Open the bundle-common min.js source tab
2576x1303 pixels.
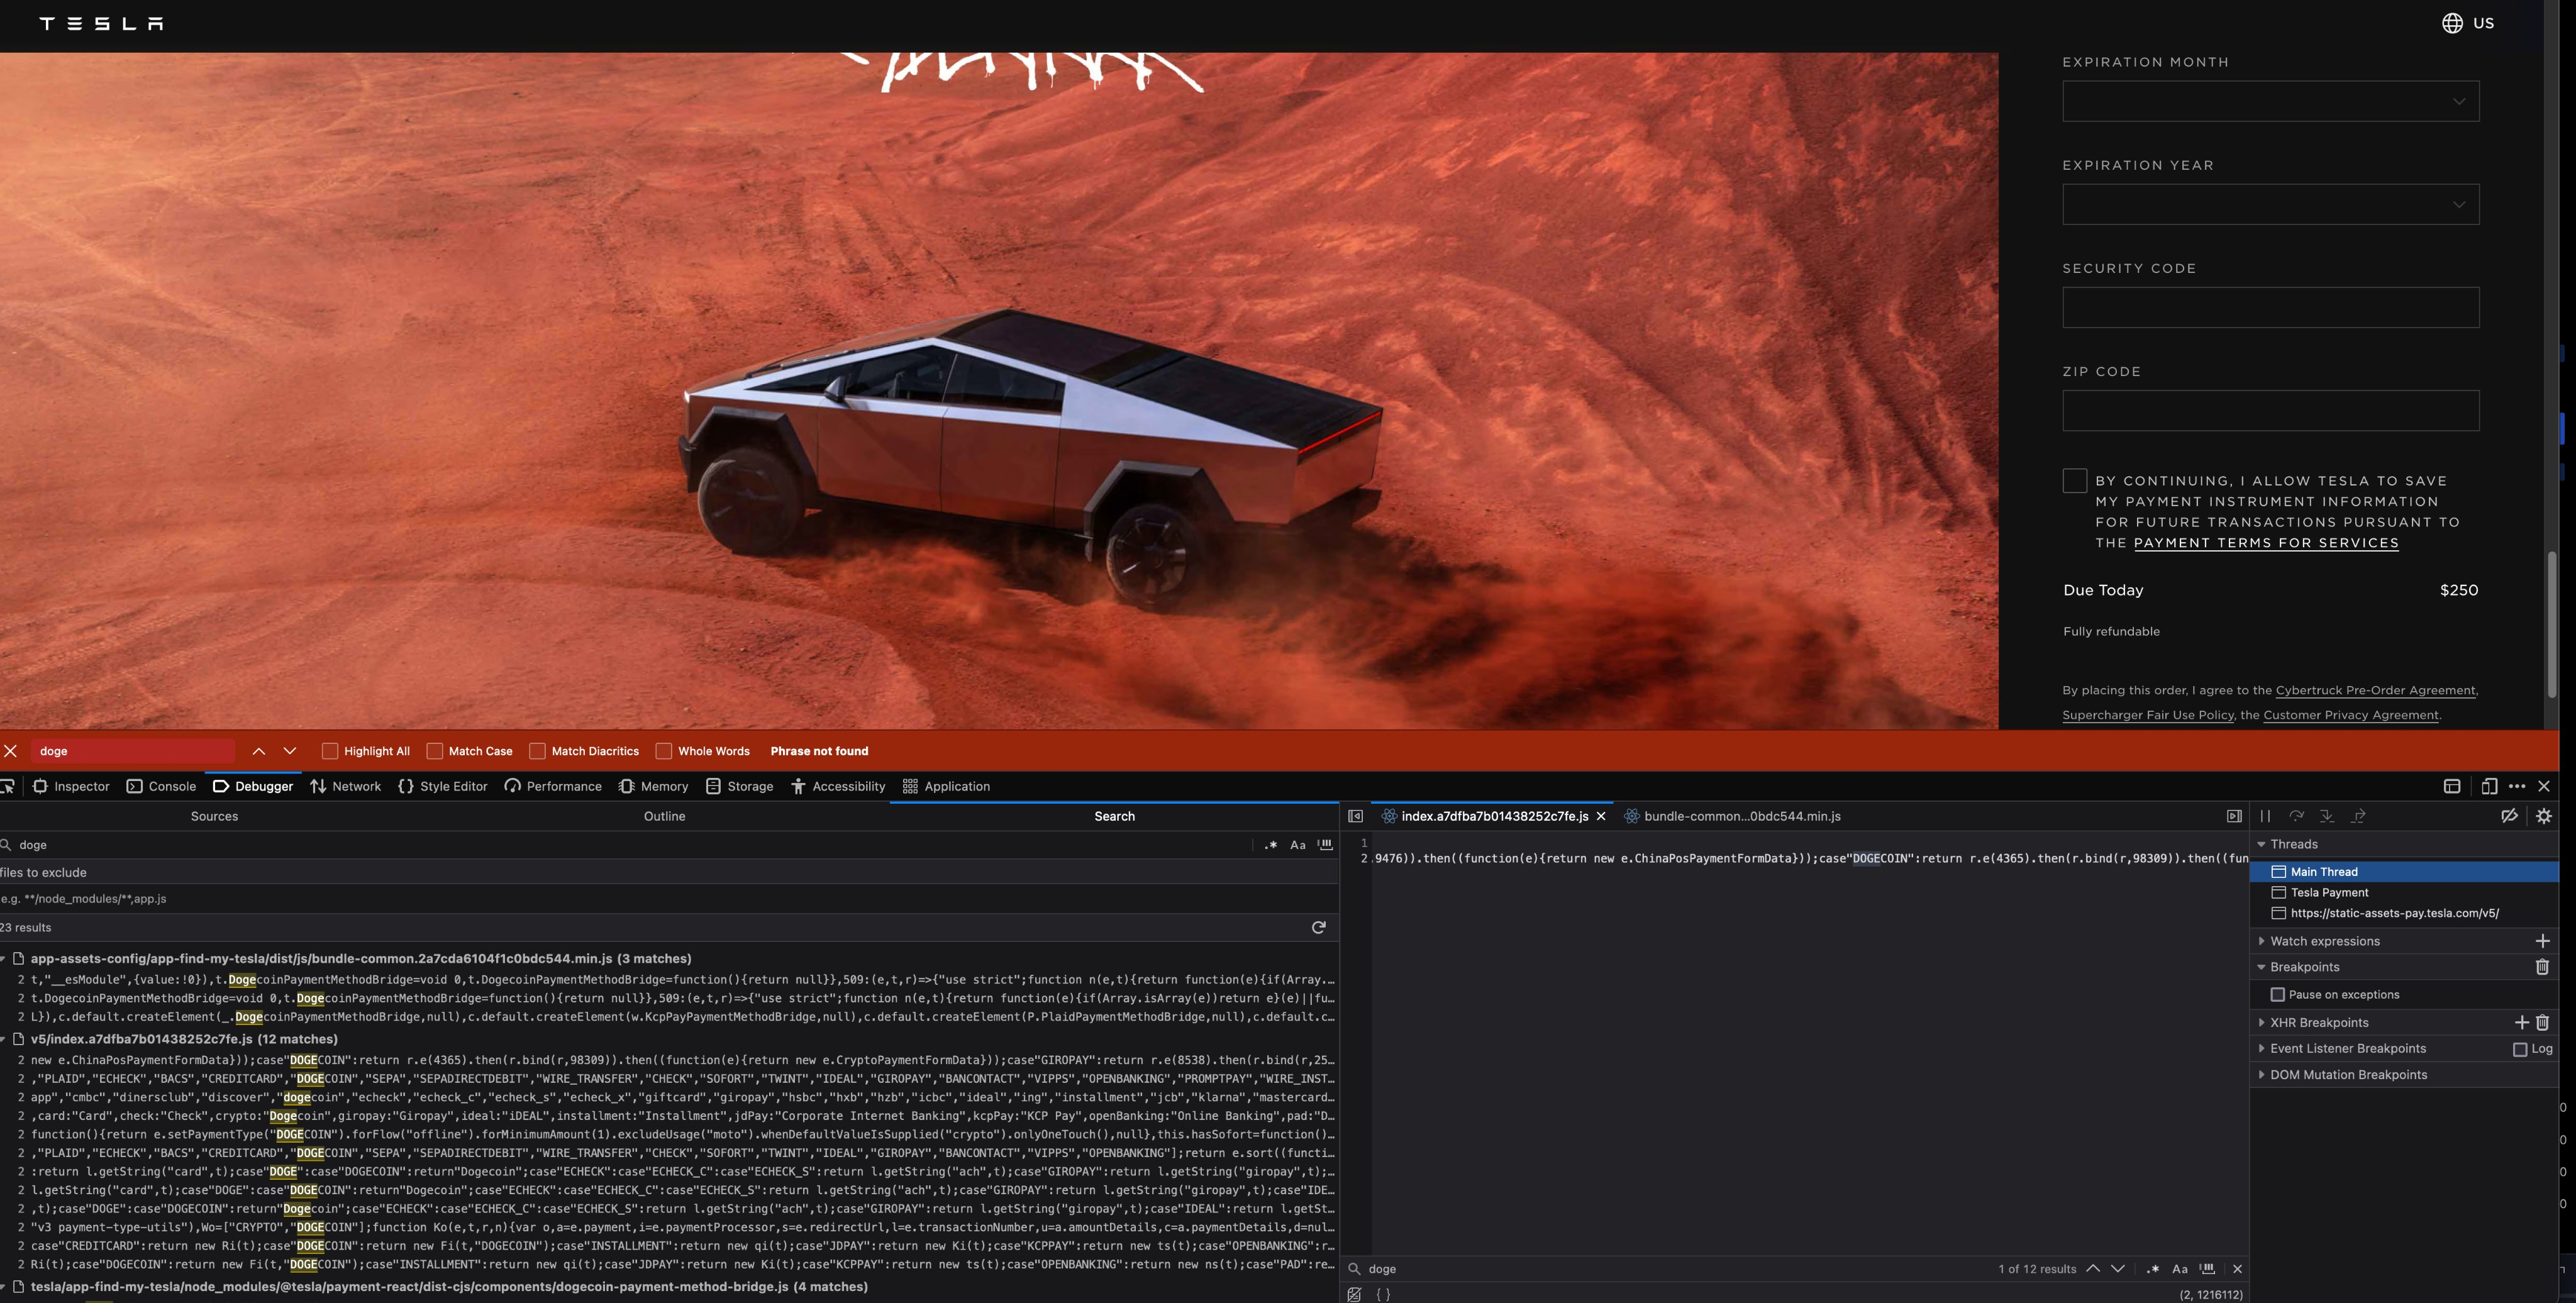click(x=1741, y=816)
